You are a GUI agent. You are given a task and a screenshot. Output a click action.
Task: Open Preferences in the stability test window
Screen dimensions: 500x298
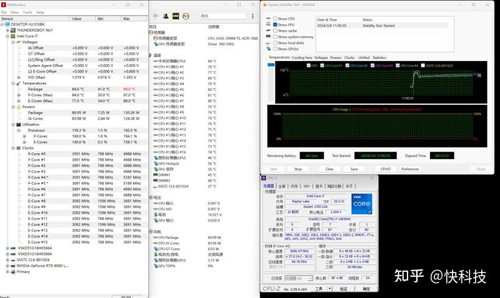point(410,169)
